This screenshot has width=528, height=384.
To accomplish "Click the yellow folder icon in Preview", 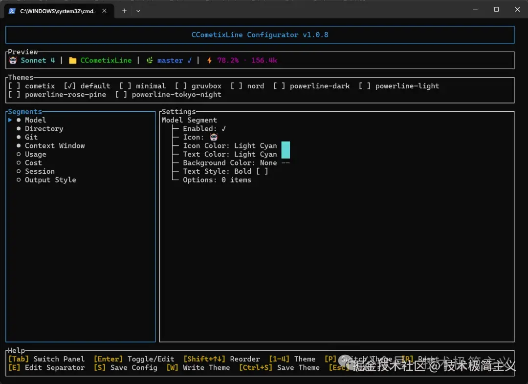I will [73, 61].
